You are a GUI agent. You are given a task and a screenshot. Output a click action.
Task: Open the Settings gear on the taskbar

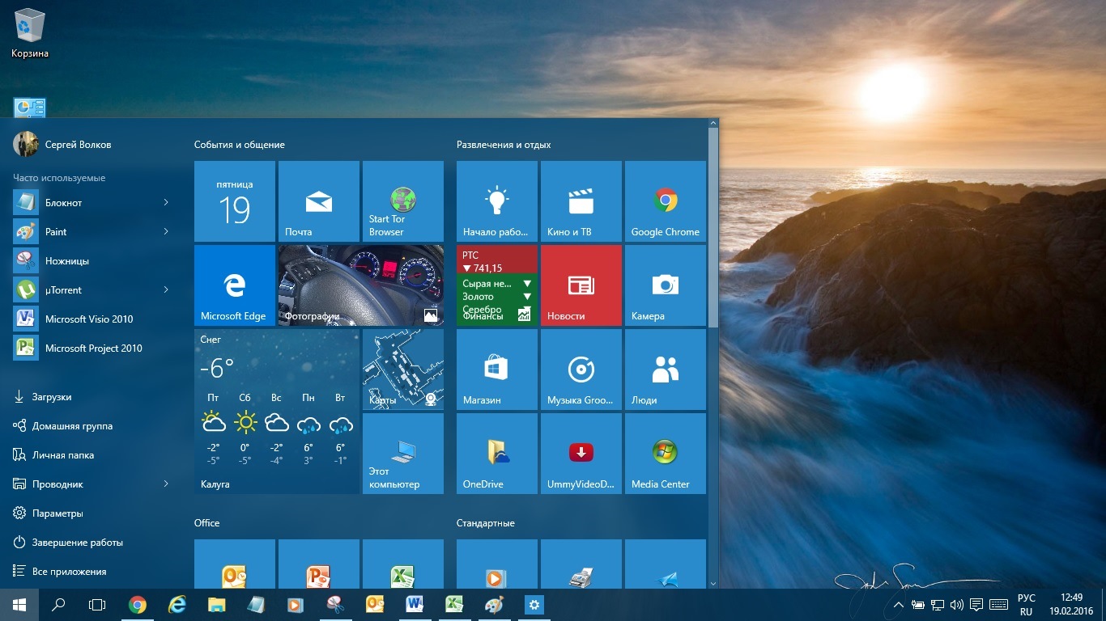pyautogui.click(x=534, y=605)
